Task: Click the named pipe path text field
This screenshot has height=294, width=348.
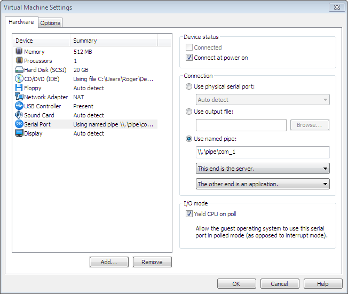Action: click(x=263, y=152)
